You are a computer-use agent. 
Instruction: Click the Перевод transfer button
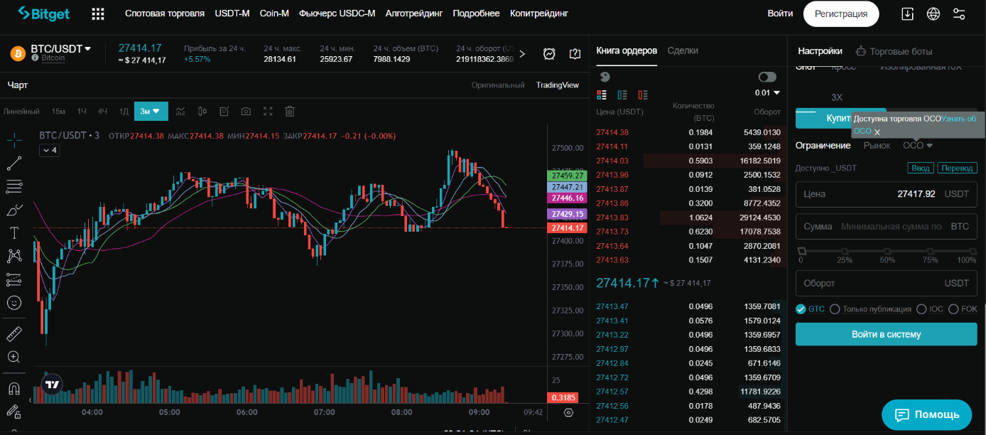point(958,168)
